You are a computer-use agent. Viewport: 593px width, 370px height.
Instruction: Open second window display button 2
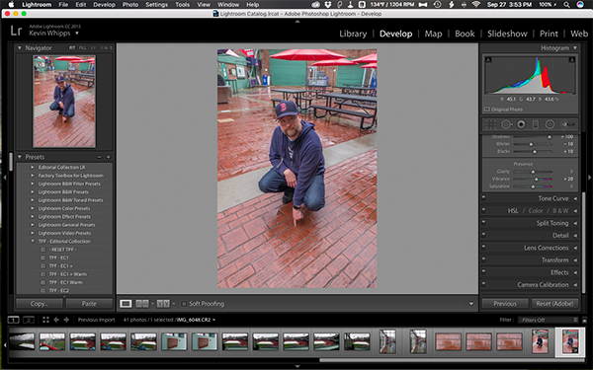(29, 320)
